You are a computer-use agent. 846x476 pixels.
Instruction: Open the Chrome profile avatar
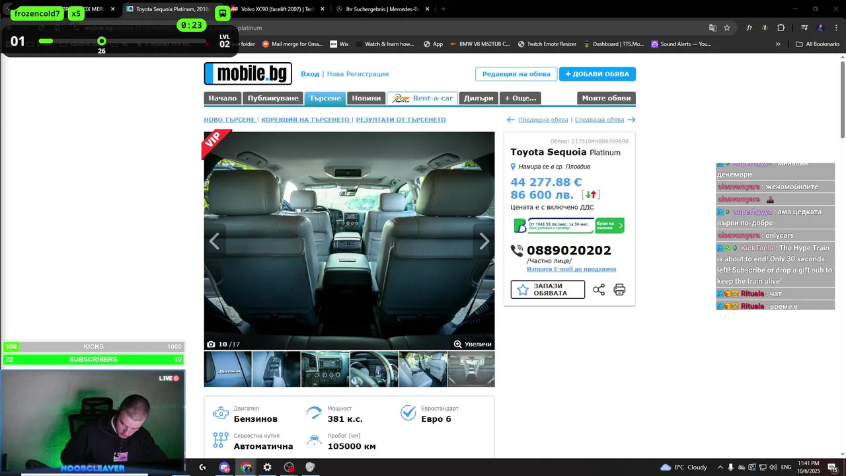coord(820,28)
